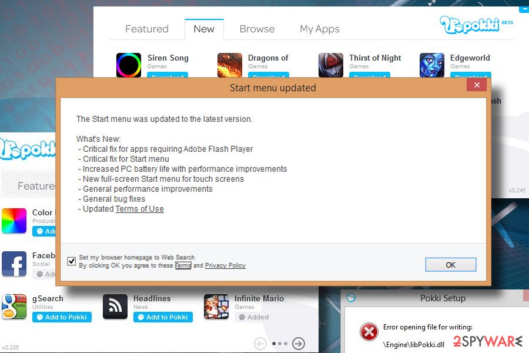Open the Privacy Policy link
The width and height of the screenshot is (529, 353).
pos(225,265)
